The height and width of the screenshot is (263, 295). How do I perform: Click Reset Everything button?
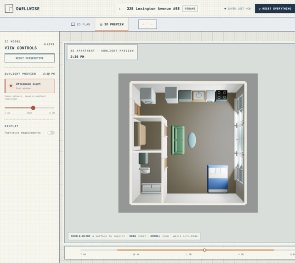[x=275, y=9]
